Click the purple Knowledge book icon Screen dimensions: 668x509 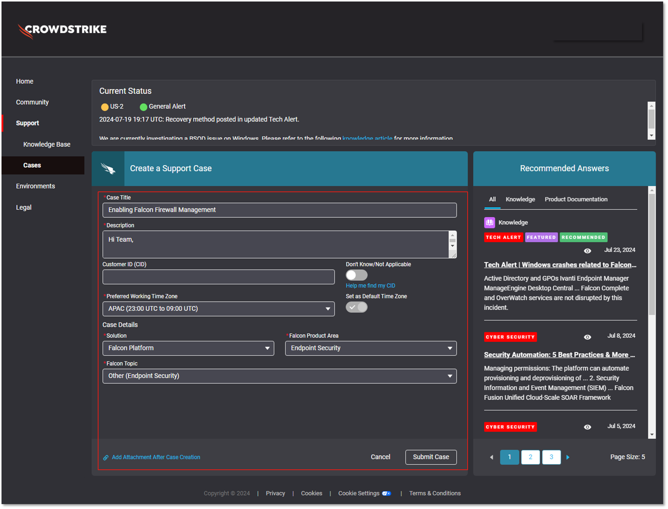[x=489, y=222]
